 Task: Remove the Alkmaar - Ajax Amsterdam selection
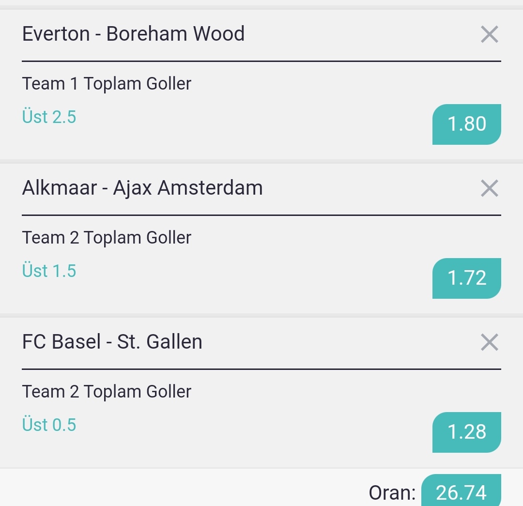489,188
